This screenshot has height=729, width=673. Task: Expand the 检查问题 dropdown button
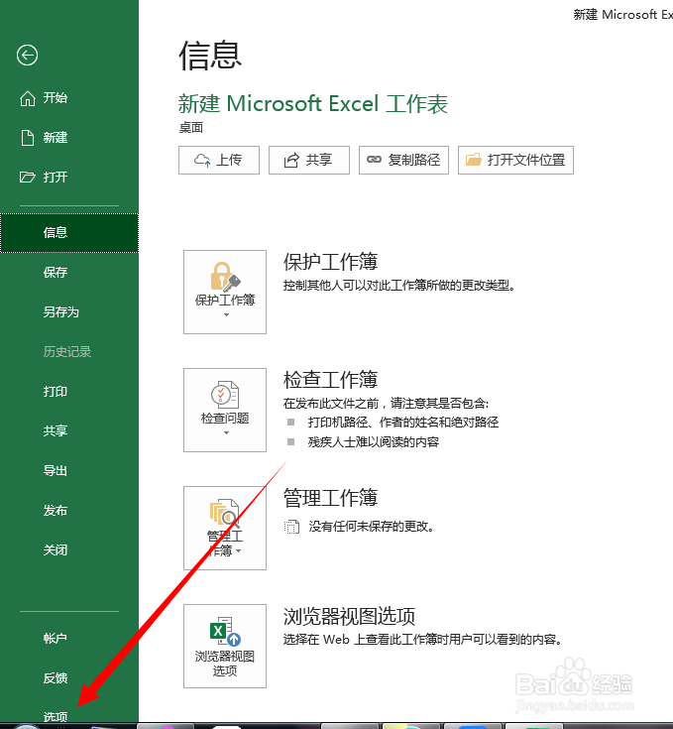point(225,410)
